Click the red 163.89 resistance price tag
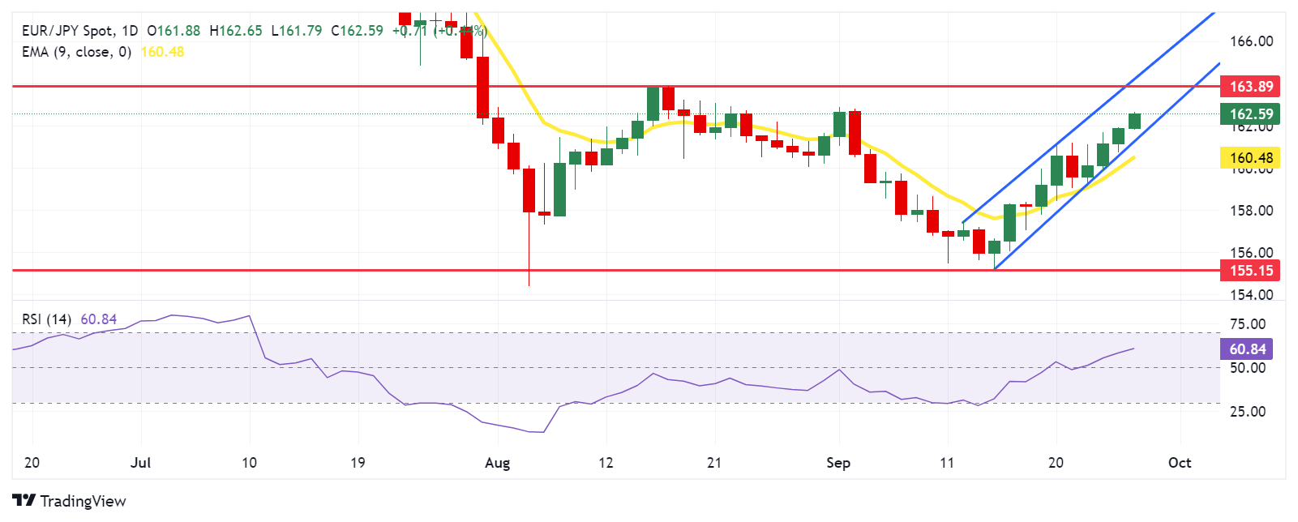The height and width of the screenshot is (522, 1298). click(x=1251, y=86)
